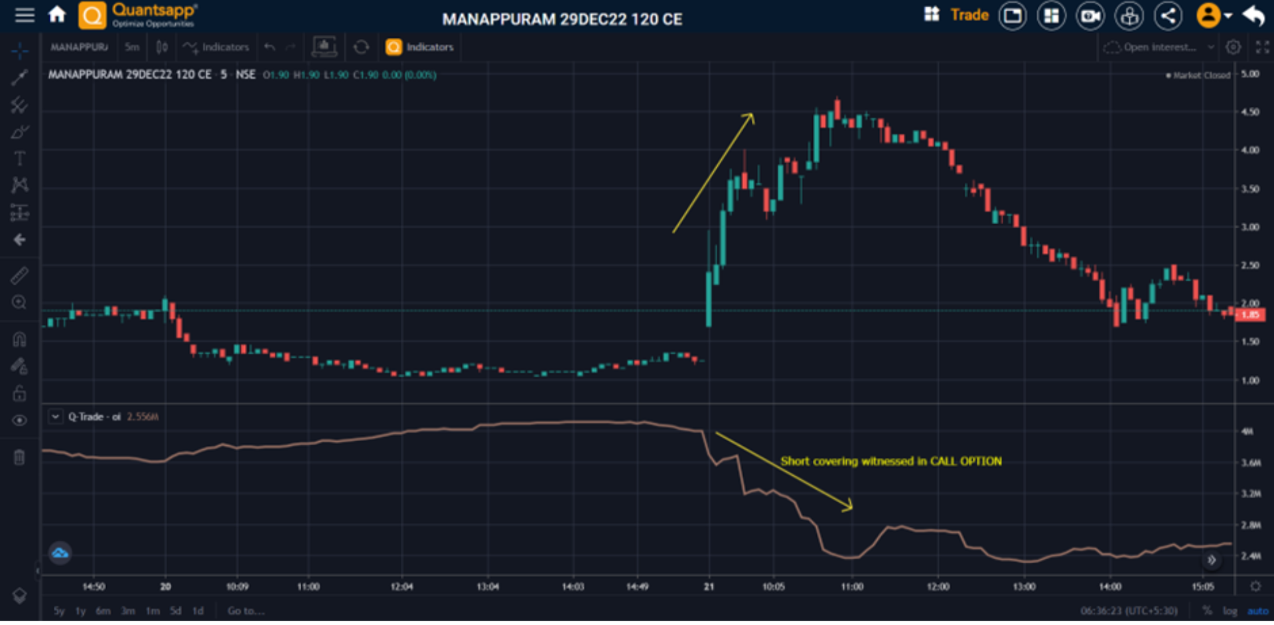The width and height of the screenshot is (1274, 625).
Task: Collapse the Q-Trade oi indicator pane
Action: point(56,417)
